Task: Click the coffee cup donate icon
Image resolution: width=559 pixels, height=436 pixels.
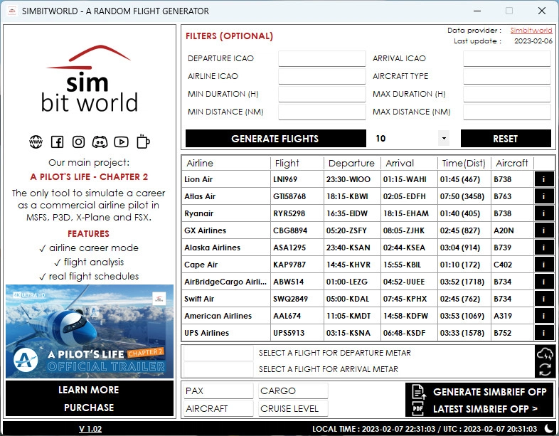Action: [143, 142]
